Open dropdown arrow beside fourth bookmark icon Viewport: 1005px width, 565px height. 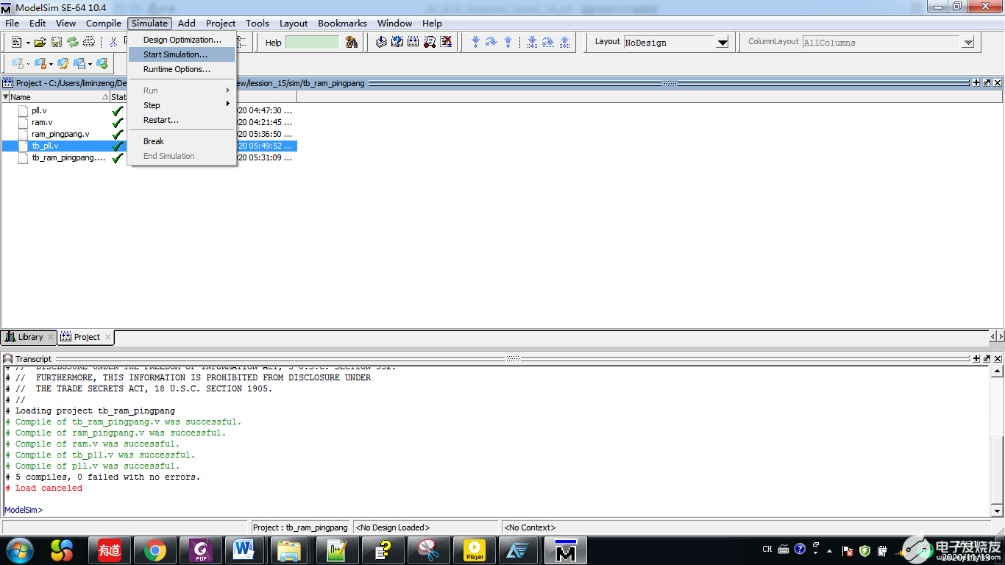pyautogui.click(x=90, y=64)
